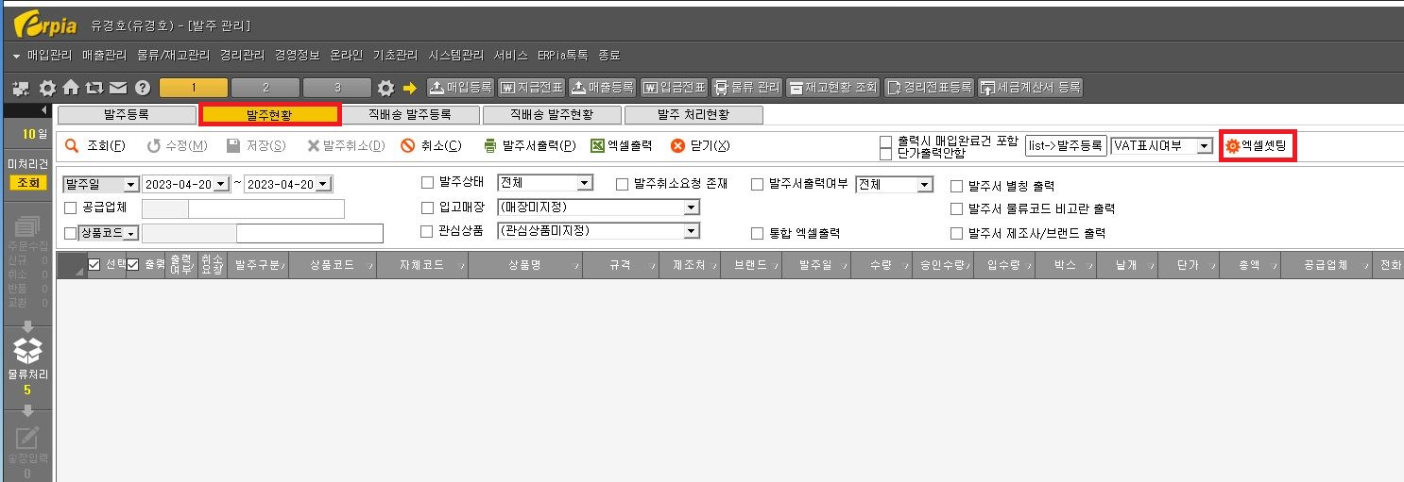Image resolution: width=1404 pixels, height=482 pixels.
Task: Open 세금계산서 등록 shortcut
Action: pos(1030,88)
